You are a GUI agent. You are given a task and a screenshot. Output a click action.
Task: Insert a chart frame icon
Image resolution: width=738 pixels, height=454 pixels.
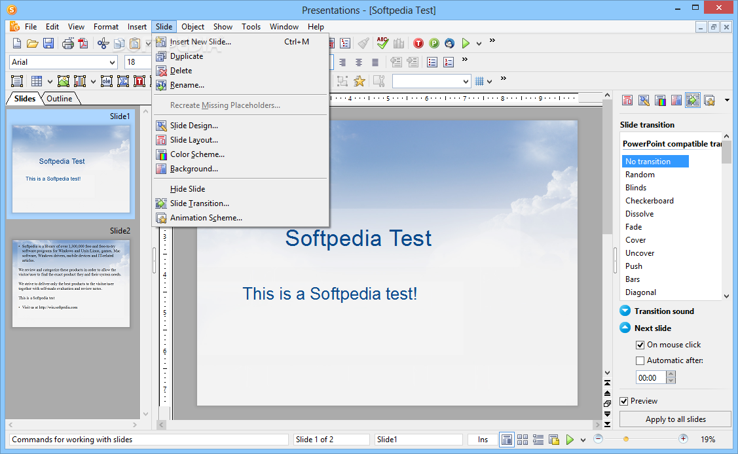tap(79, 81)
